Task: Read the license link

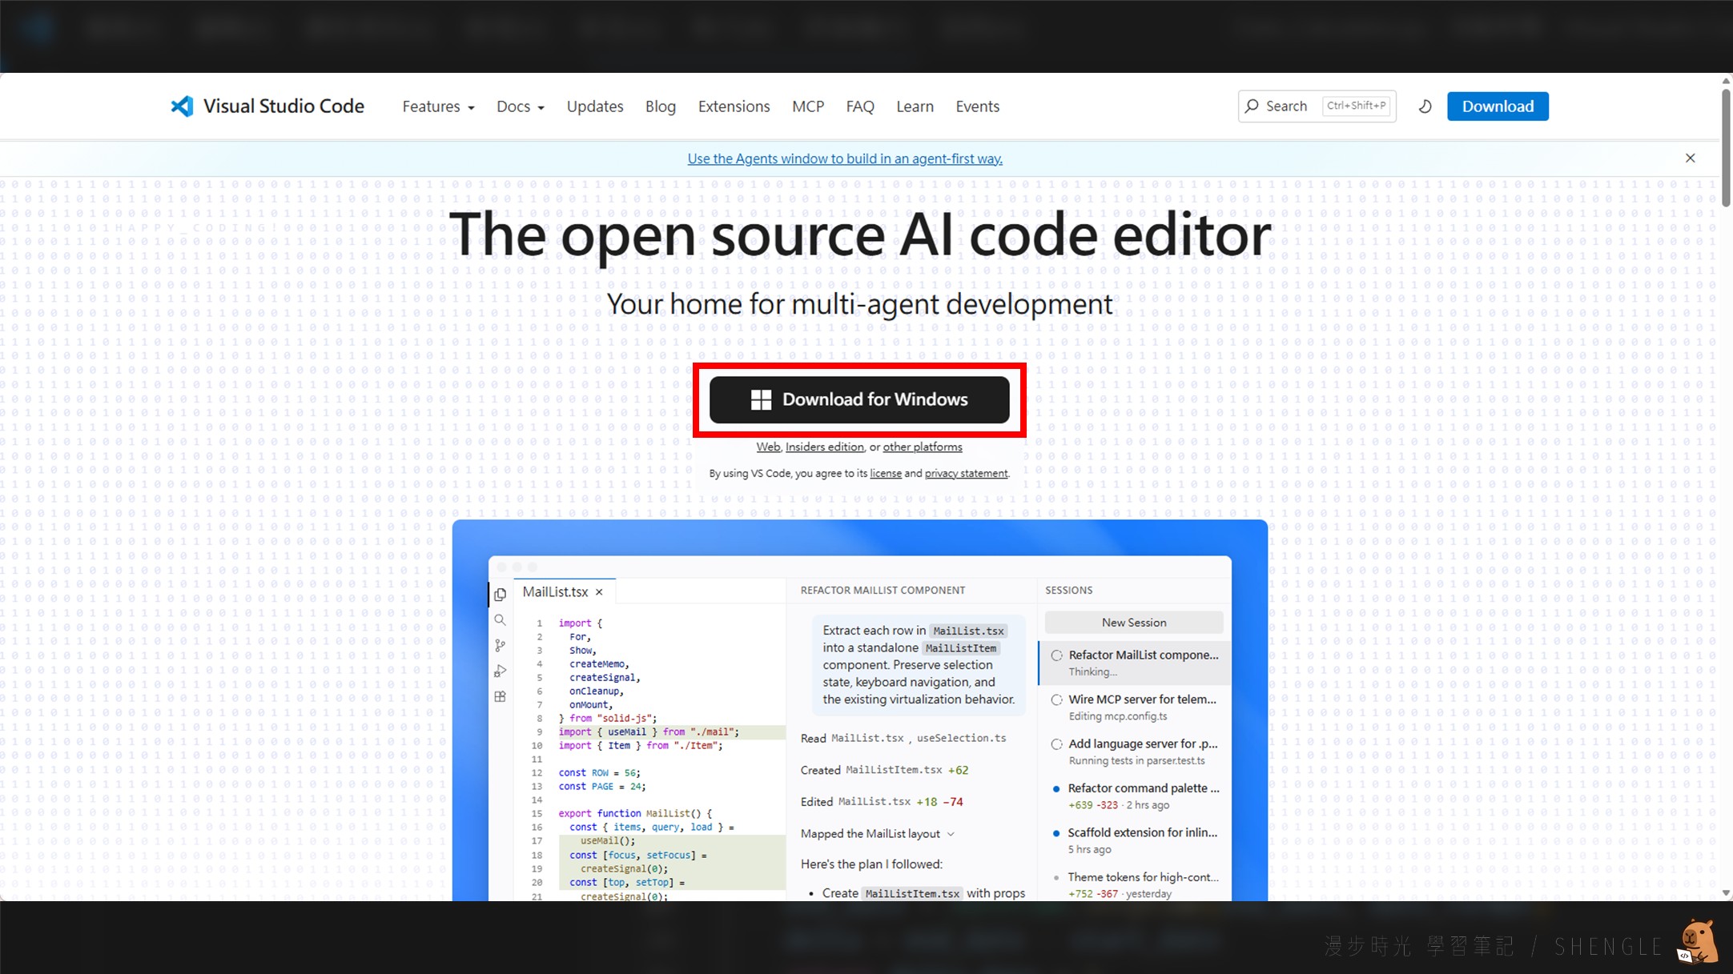Action: [886, 473]
